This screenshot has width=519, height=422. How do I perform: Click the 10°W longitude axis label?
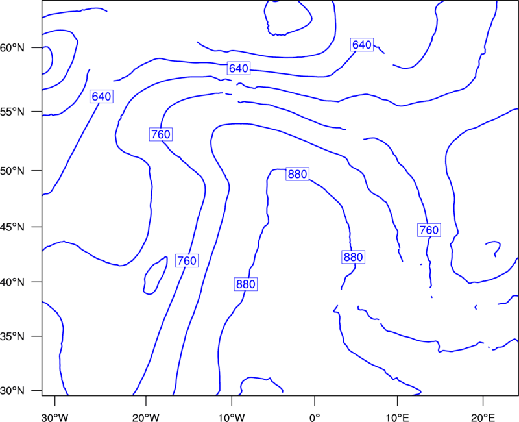(x=232, y=417)
